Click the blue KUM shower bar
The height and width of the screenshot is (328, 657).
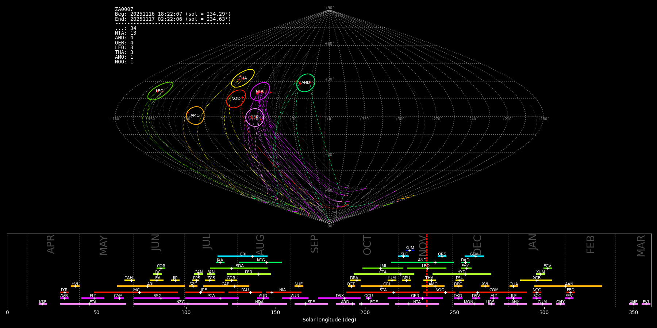[x=410, y=250]
